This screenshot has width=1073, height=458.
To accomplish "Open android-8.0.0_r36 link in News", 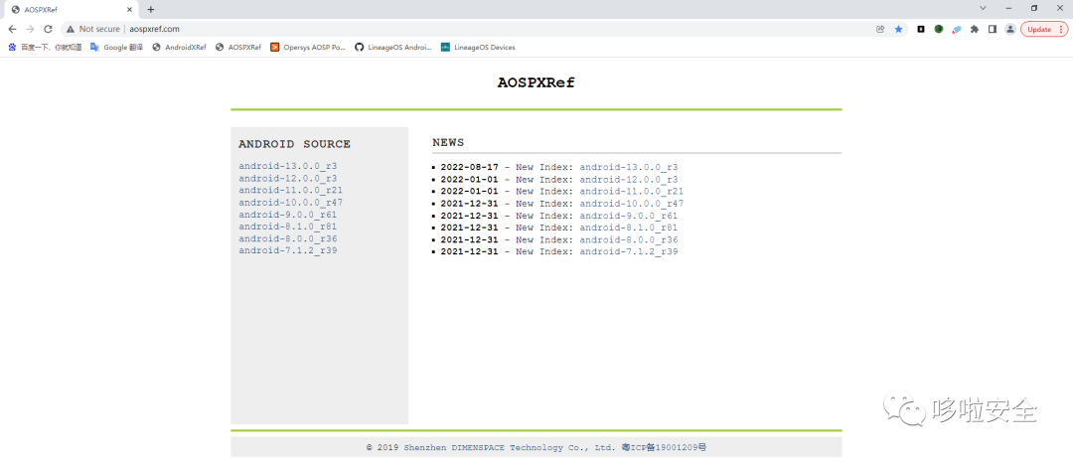I will (x=629, y=239).
